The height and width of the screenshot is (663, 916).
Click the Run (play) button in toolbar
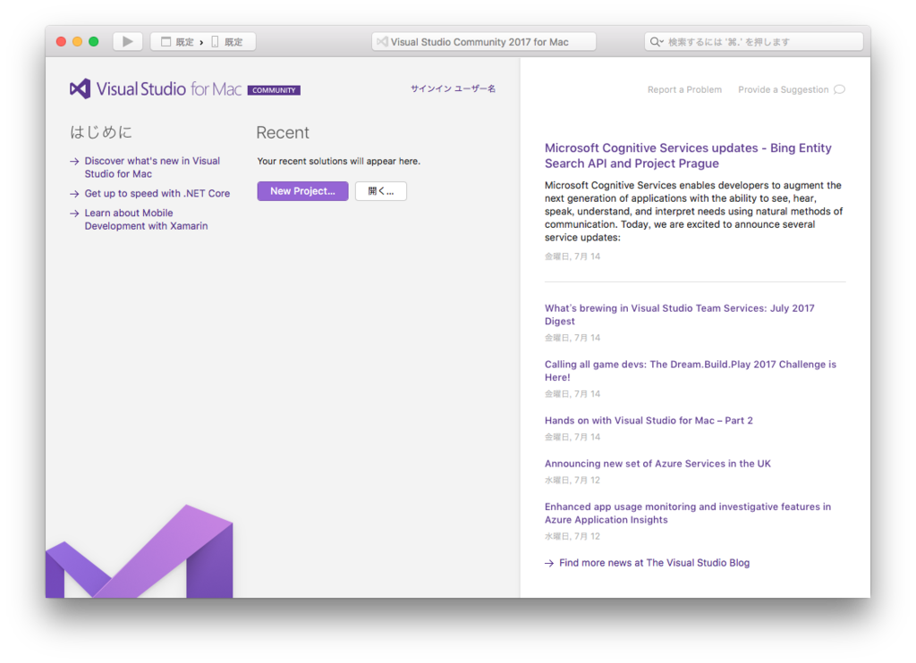click(x=128, y=41)
